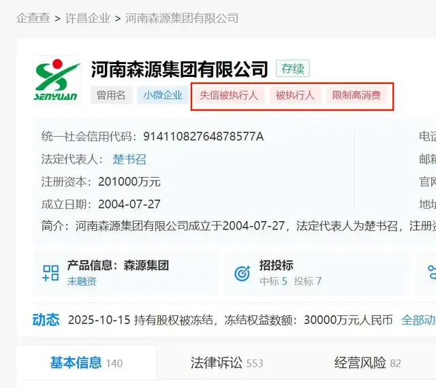Open the 企查查 breadcrumb link

coord(33,18)
